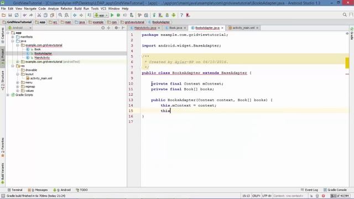Click the Replace icon next to Find
Viewport: 354px width, 199px height.
(x=66, y=15)
